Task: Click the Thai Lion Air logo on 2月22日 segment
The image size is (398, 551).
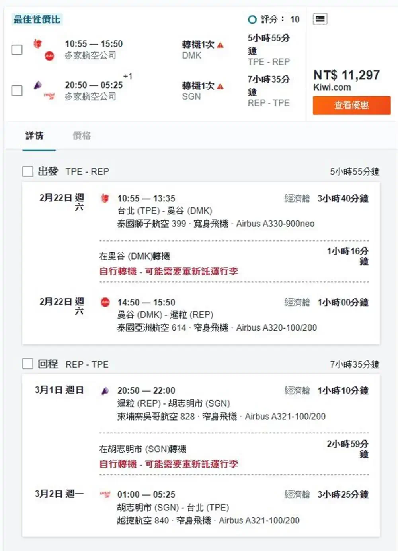Action: pyautogui.click(x=105, y=197)
